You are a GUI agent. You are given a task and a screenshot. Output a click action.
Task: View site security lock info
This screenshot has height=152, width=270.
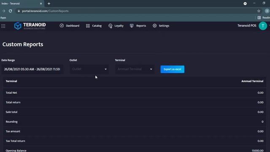[19, 11]
